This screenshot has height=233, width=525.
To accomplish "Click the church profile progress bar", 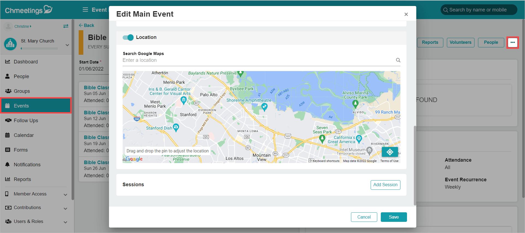I will (x=39, y=48).
